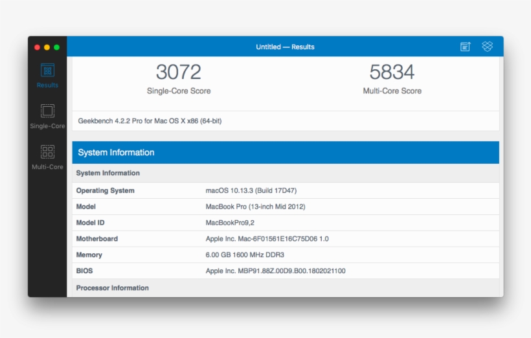Click the 'macOS 10.13.3 (Build 17D47)' value
This screenshot has height=338, width=531.
pyautogui.click(x=251, y=190)
